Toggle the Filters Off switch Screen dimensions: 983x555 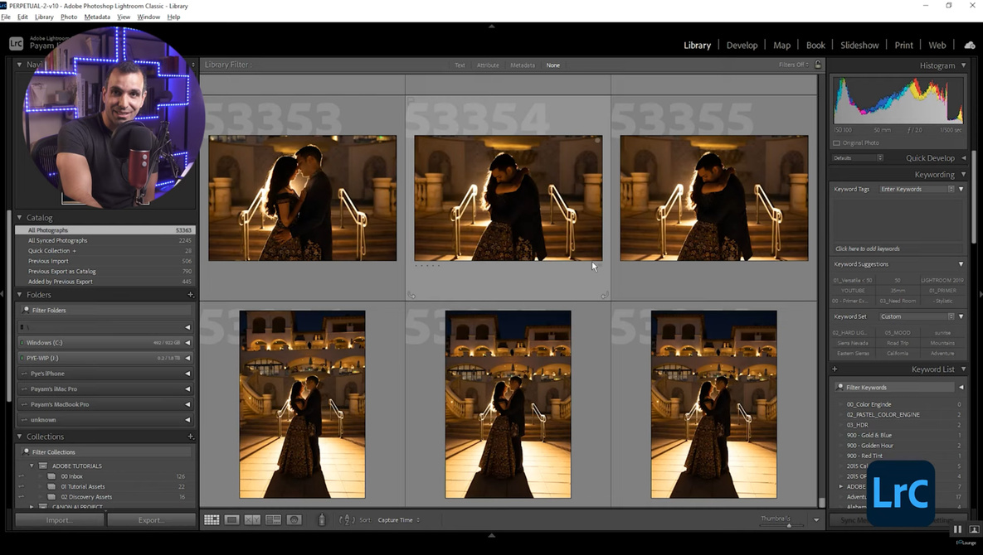point(795,65)
